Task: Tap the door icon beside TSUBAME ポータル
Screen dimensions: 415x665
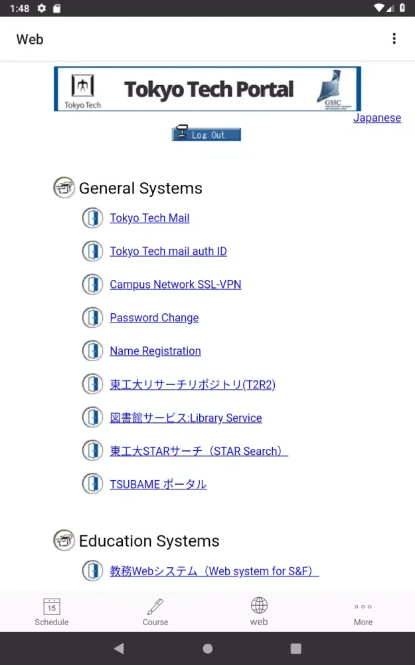Action: pyautogui.click(x=92, y=484)
